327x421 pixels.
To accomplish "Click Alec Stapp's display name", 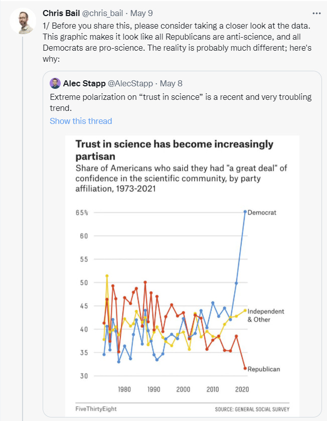I will click(x=84, y=83).
